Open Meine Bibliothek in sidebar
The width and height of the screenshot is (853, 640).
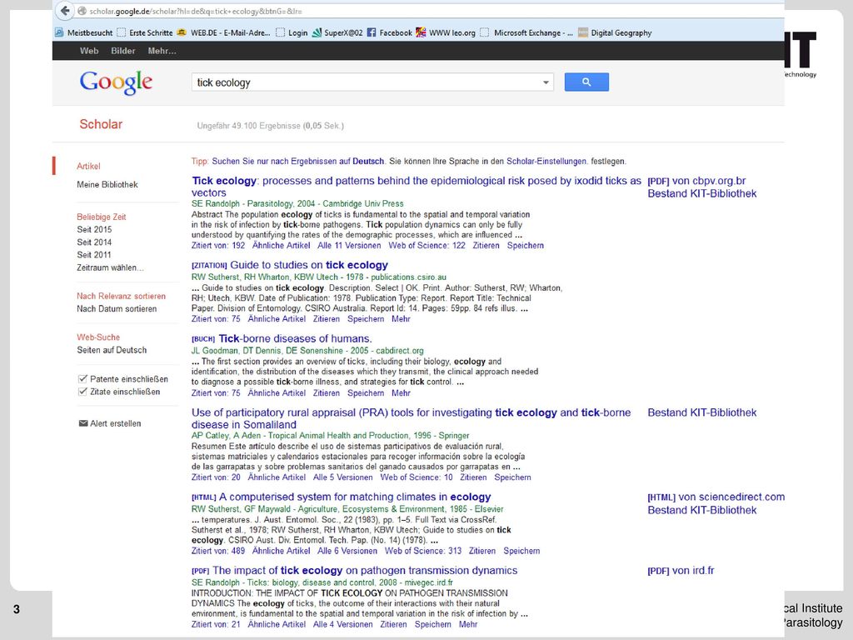pos(107,184)
